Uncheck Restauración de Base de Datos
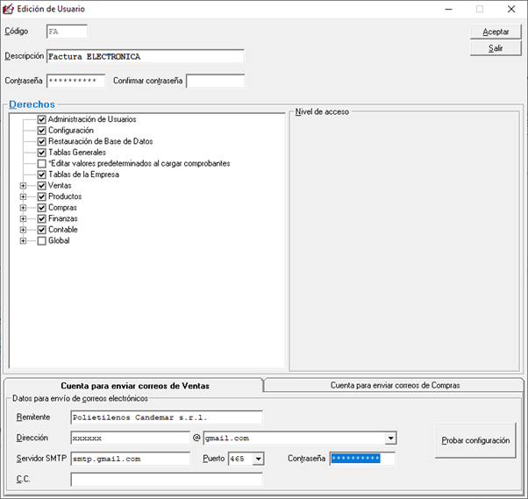 (41, 142)
